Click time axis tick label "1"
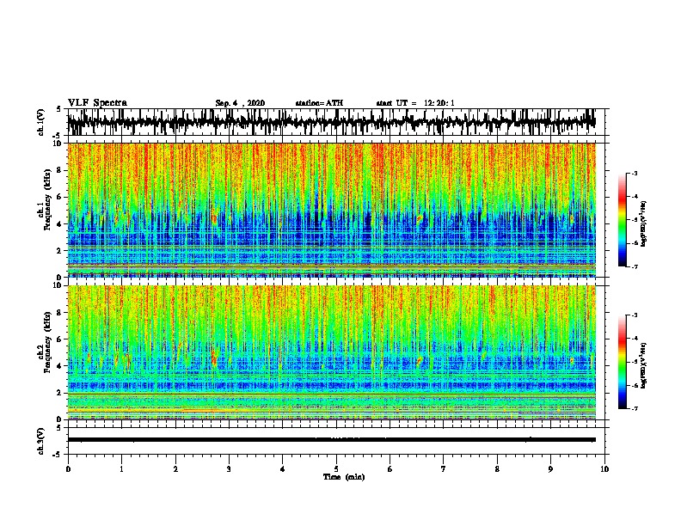This screenshot has height=526, width=681. coord(121,469)
